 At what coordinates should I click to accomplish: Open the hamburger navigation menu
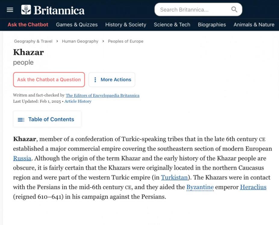pos(10,10)
